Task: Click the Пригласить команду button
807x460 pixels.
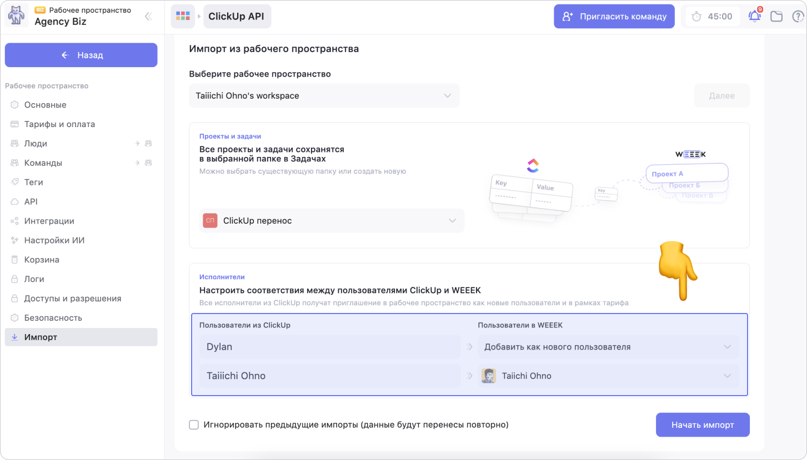Action: pyautogui.click(x=614, y=16)
